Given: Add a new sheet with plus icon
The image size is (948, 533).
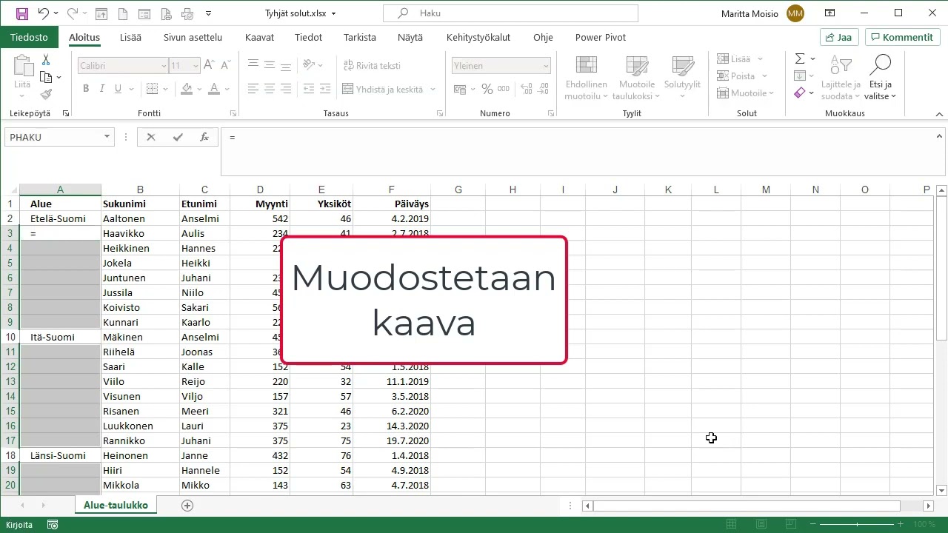Looking at the screenshot, I should click(x=187, y=506).
